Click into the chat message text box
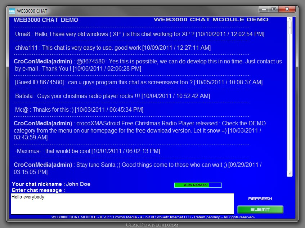The height and width of the screenshot is (228, 305). pos(122,204)
